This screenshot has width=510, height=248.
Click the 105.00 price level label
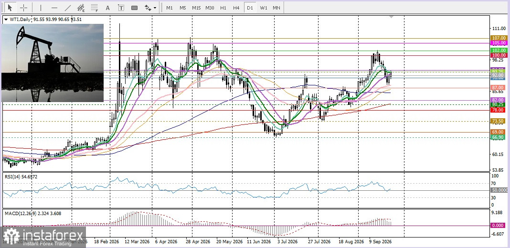[499, 43]
